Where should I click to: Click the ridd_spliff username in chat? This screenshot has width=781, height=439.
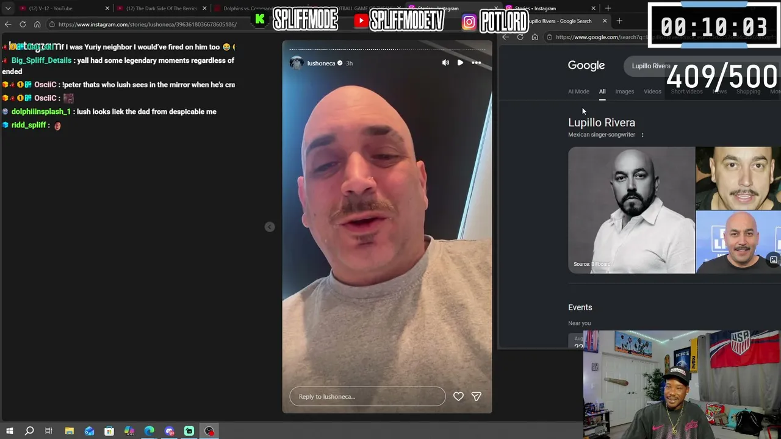coord(29,125)
